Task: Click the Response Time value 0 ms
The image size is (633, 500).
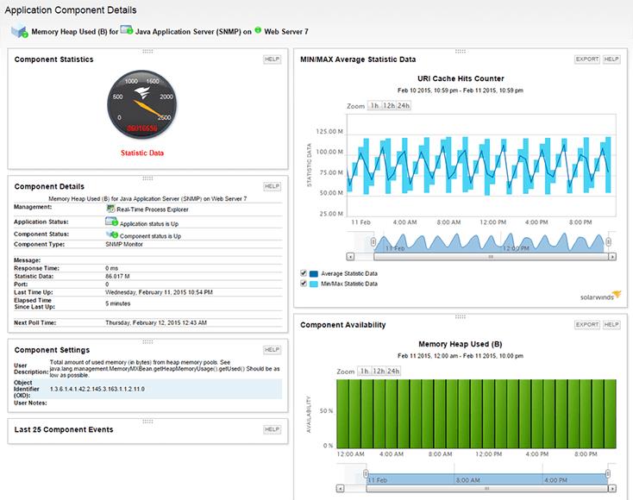Action: pyautogui.click(x=112, y=268)
